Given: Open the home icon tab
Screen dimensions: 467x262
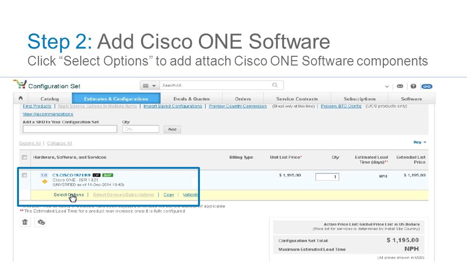Looking at the screenshot, I should coord(20,98).
